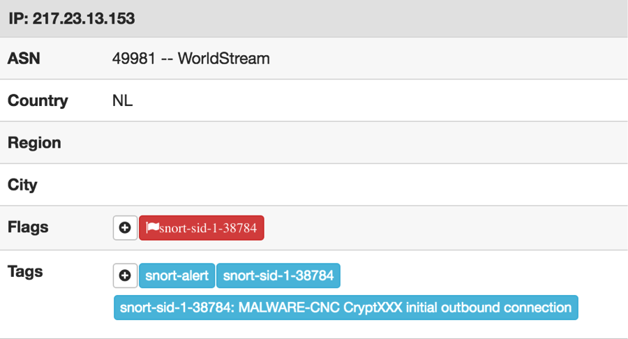Image resolution: width=628 pixels, height=339 pixels.
Task: Click the Tags row label
Action: (x=25, y=272)
